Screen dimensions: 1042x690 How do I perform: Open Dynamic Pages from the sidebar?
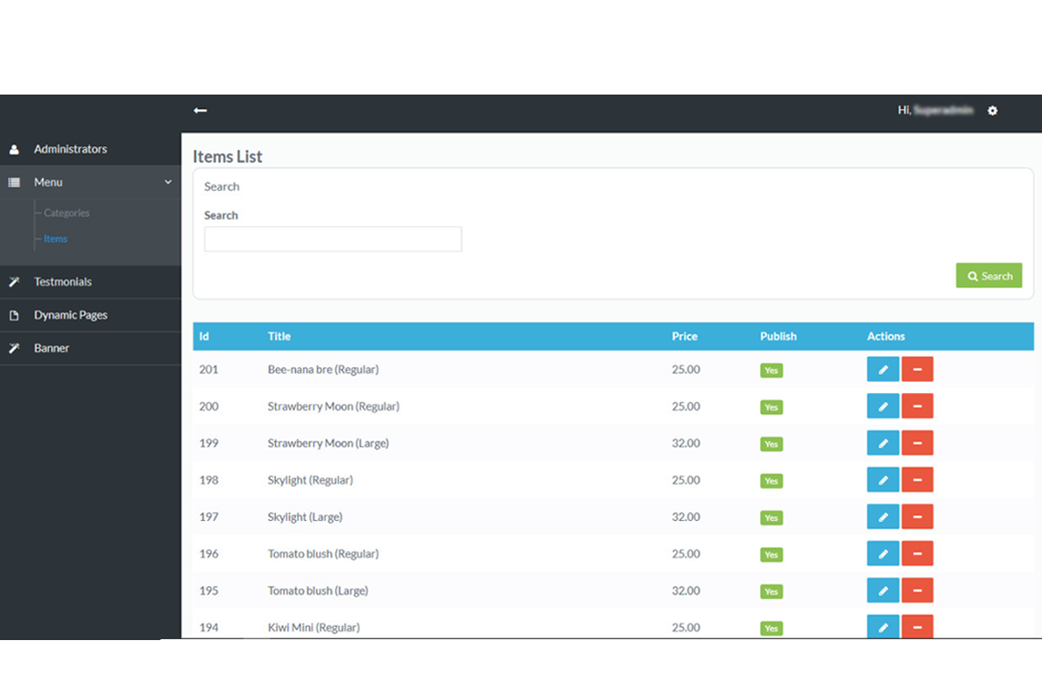70,315
